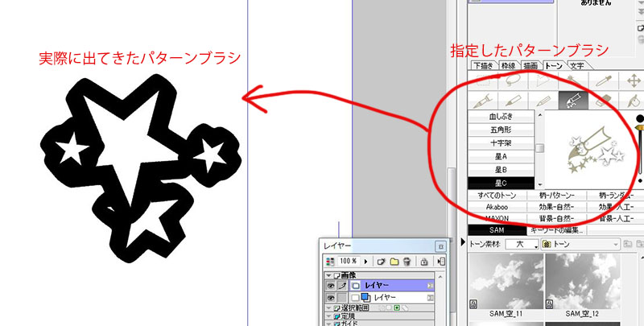644x326 pixels.
Task: Select the marker tool
Action: pyautogui.click(x=513, y=100)
